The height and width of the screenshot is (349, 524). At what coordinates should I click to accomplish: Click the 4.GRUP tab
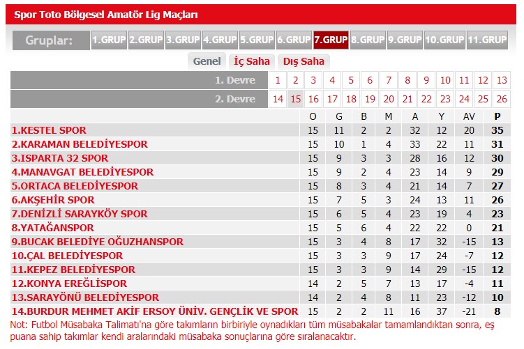(220, 40)
